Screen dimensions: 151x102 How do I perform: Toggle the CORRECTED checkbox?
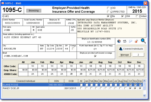108,12
